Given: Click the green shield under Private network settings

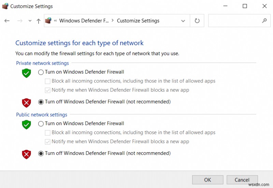Looking at the screenshot, I should pos(26,73).
